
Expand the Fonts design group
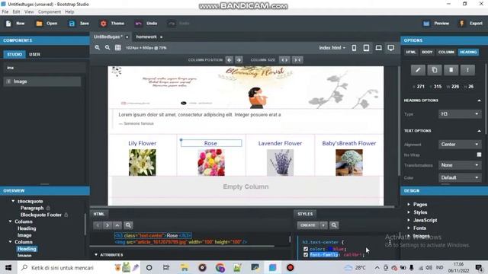(x=409, y=228)
